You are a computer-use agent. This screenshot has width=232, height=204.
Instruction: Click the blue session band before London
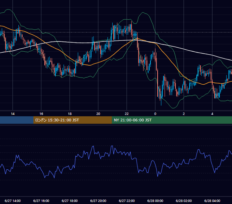pos(17,120)
